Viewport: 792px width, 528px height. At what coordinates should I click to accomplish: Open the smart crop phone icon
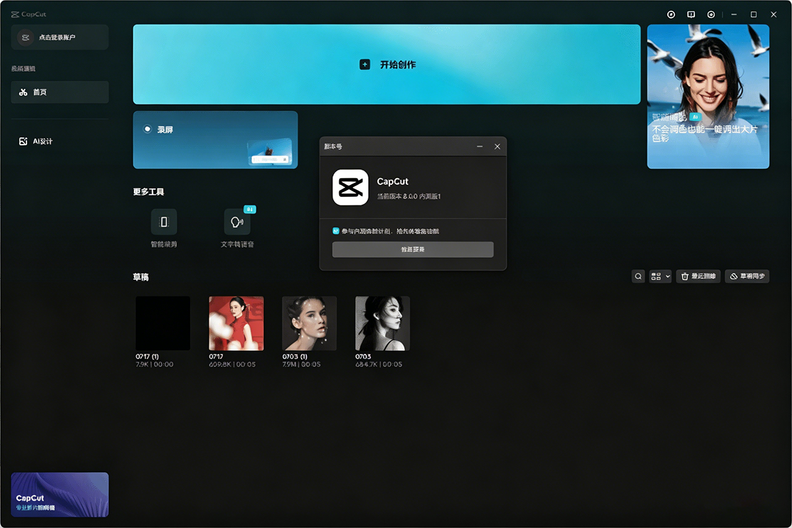(x=164, y=222)
